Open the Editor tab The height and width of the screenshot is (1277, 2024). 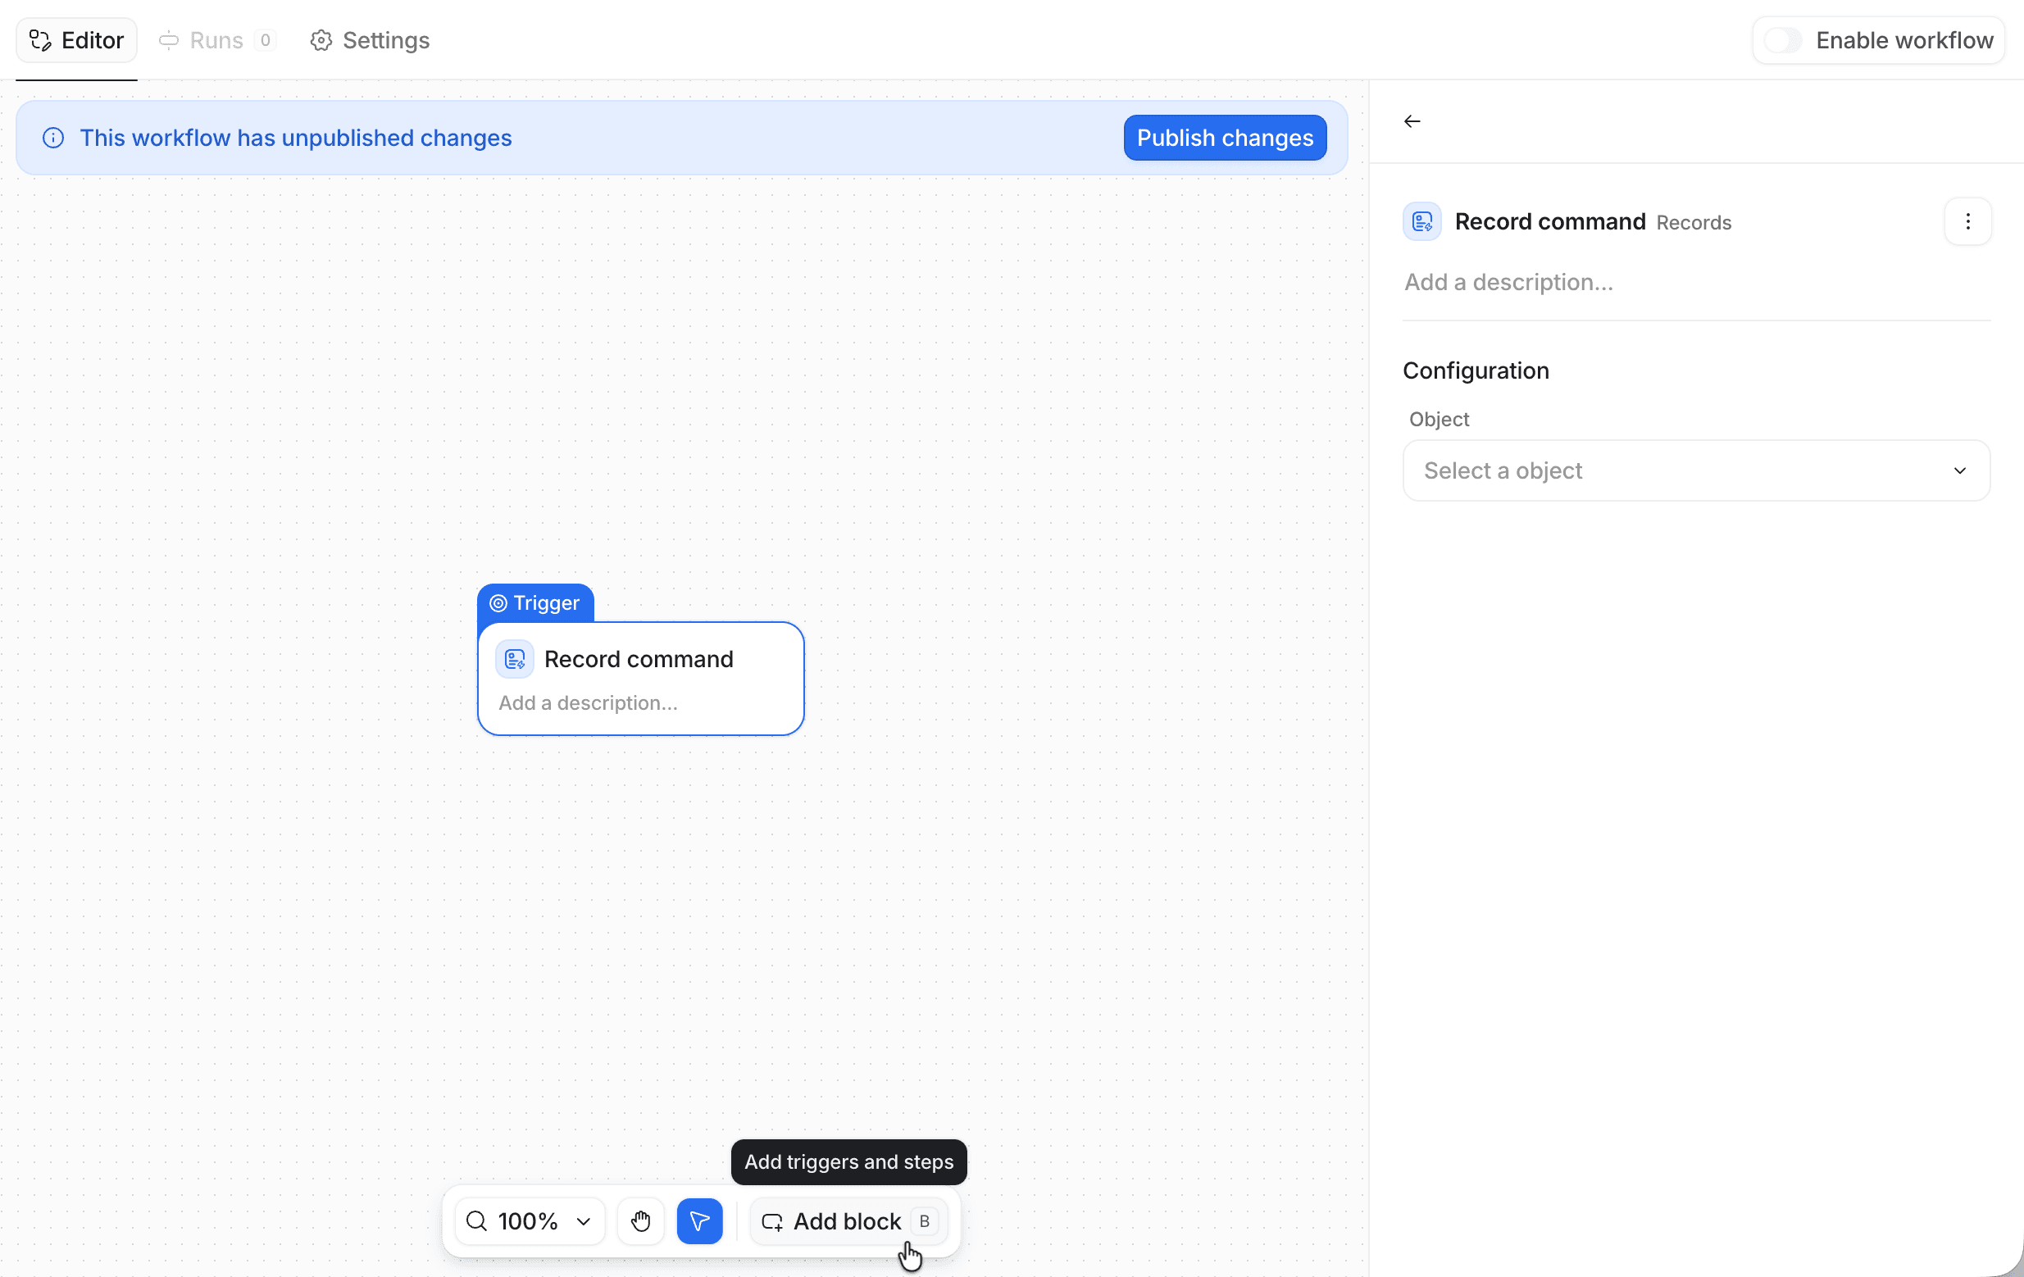click(76, 40)
